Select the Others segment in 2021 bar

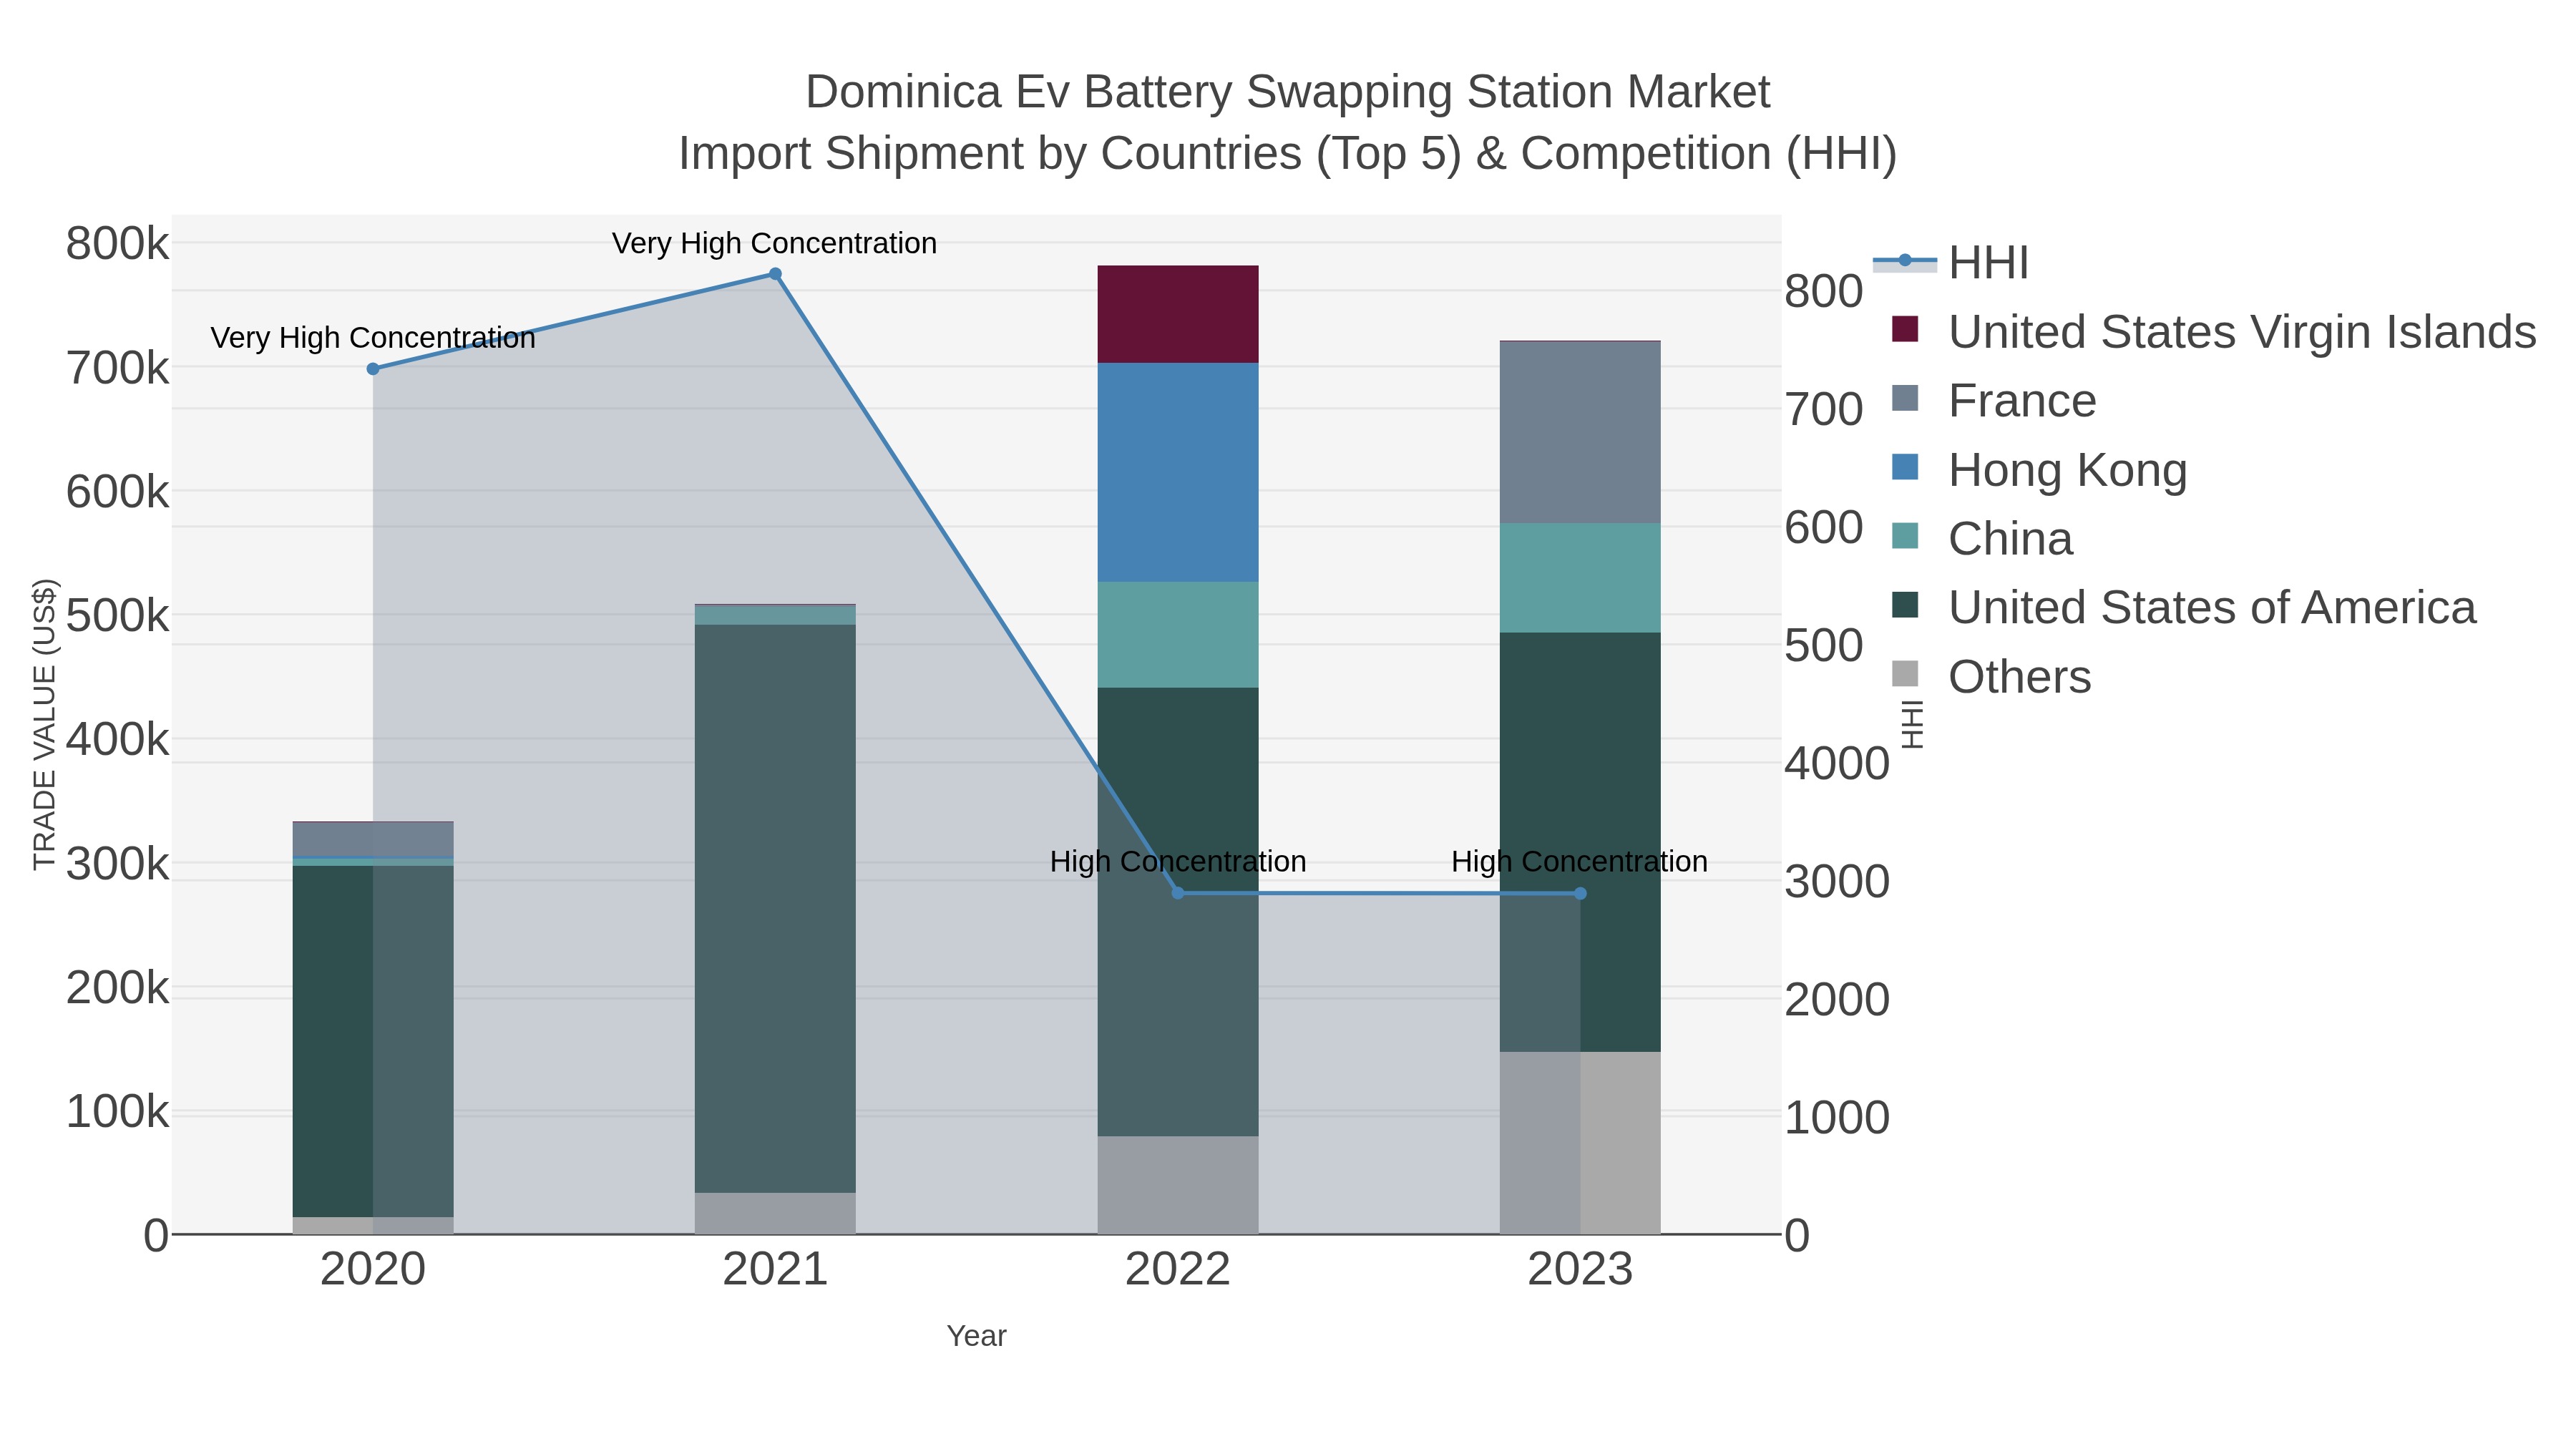tap(775, 1213)
